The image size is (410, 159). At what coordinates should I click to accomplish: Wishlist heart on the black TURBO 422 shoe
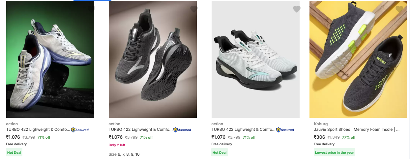click(194, 9)
